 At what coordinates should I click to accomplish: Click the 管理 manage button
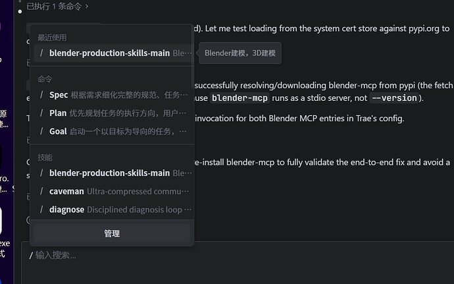point(112,233)
